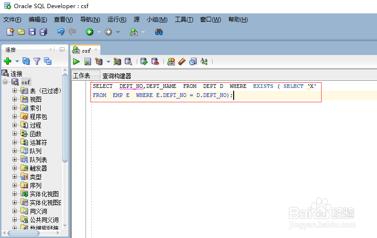This screenshot has width=377, height=238.
Task: Click the gray Forward navigation button
Action: 108,32
